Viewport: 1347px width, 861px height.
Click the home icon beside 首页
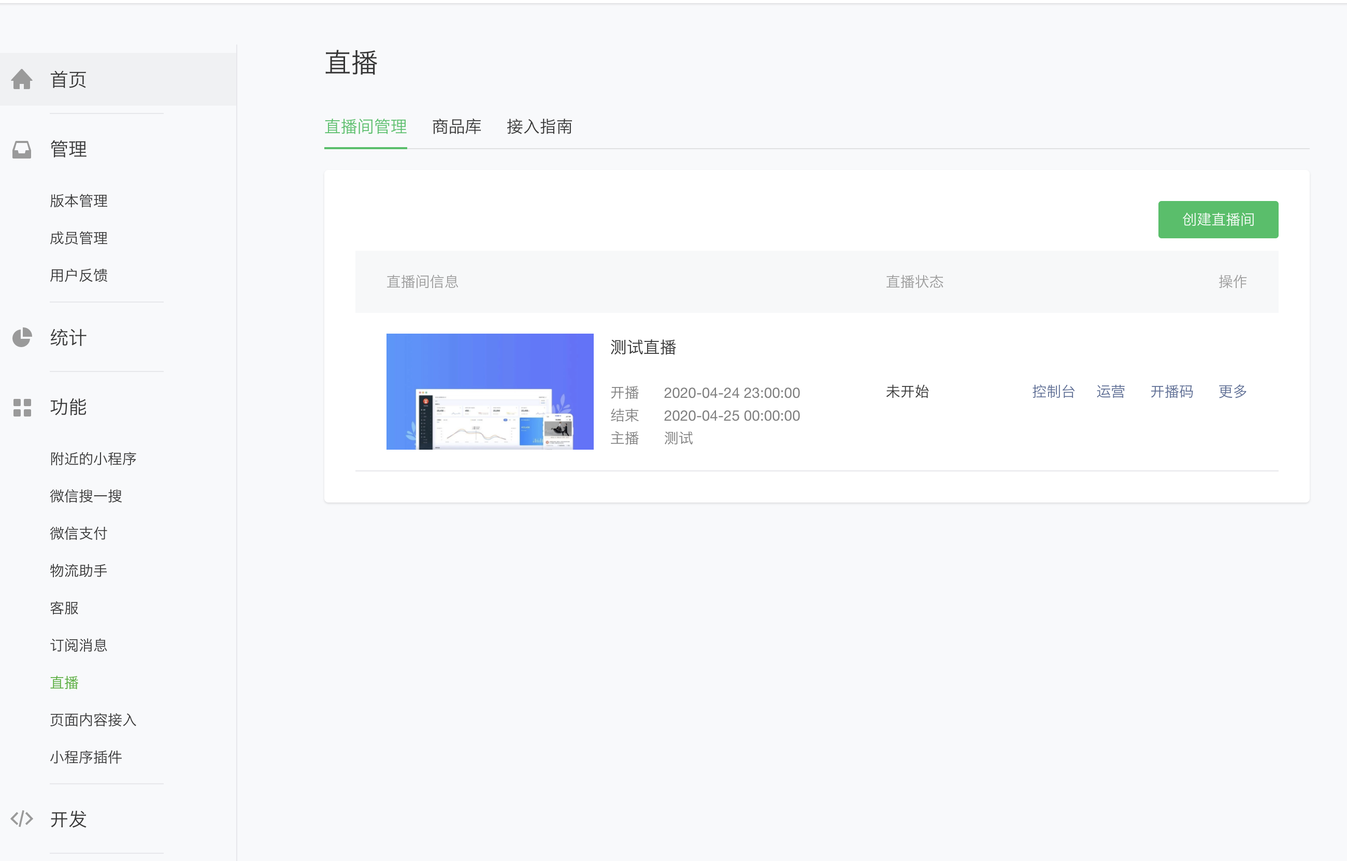tap(22, 79)
